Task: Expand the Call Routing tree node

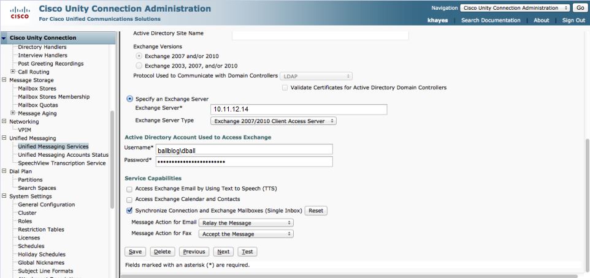Action: [x=13, y=72]
